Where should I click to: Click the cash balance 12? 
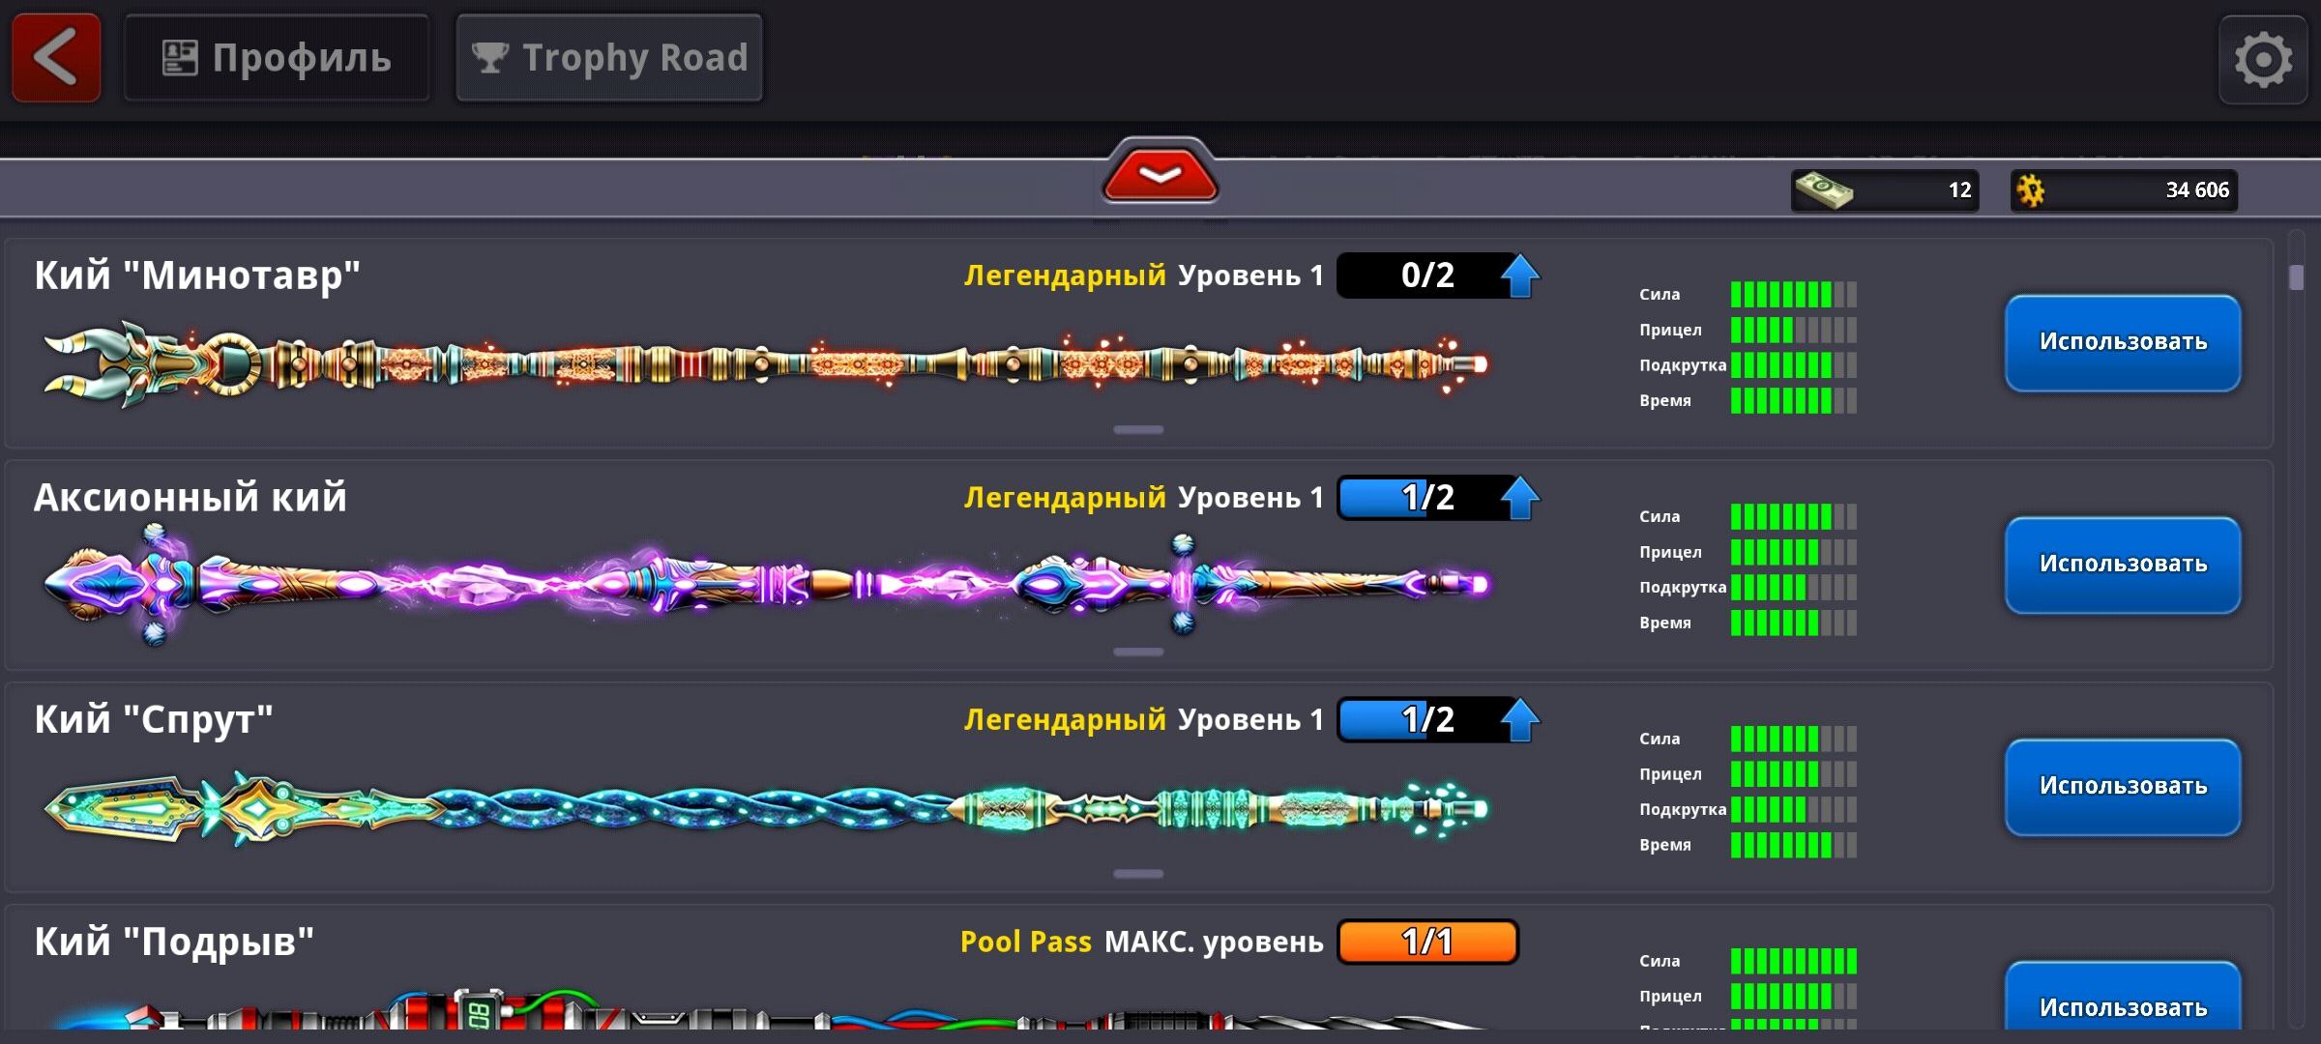1959,190
